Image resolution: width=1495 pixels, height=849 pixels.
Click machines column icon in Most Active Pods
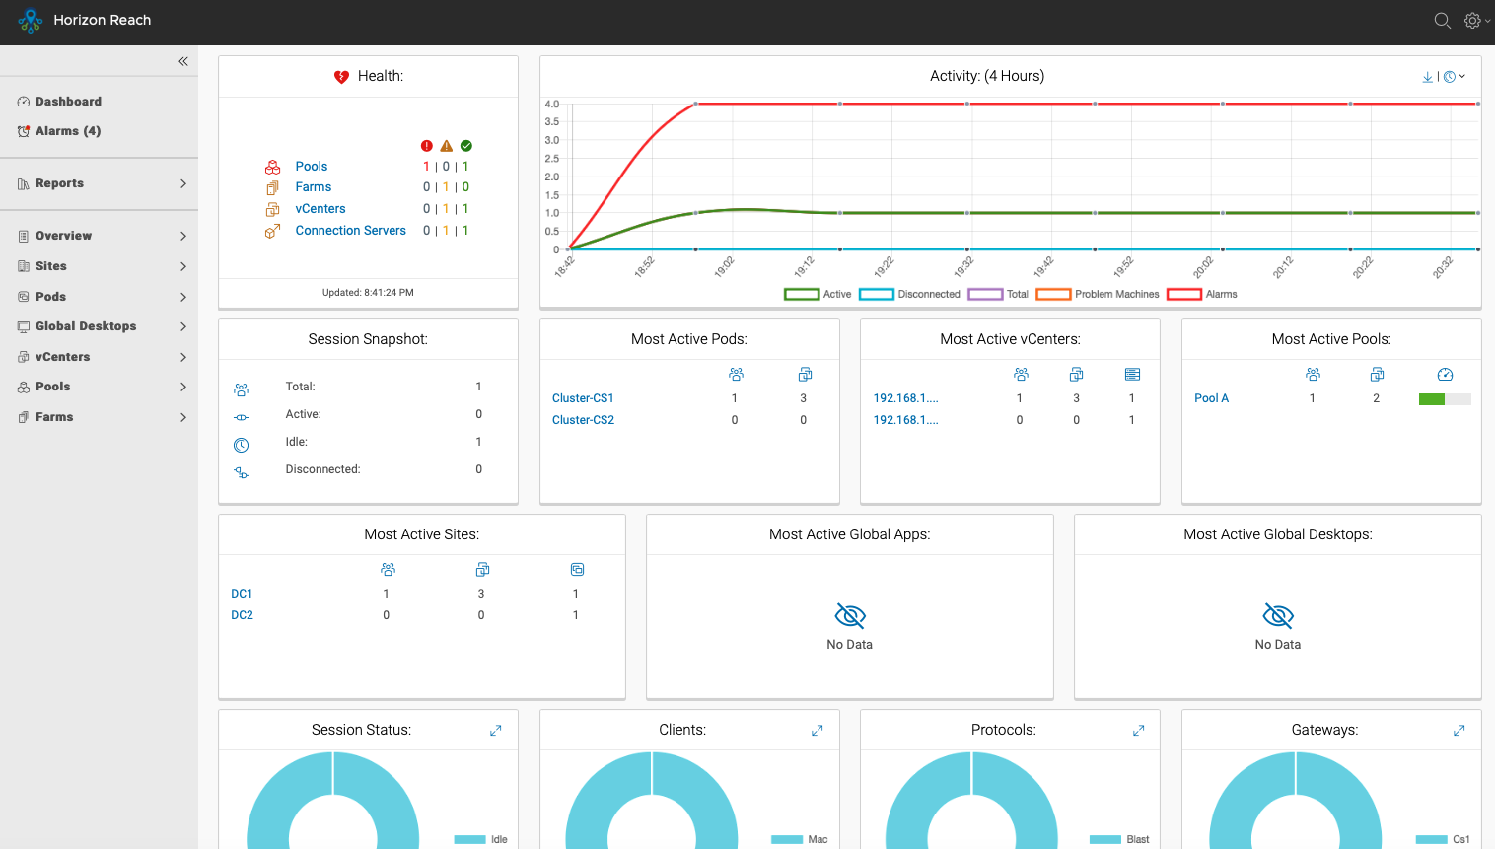pos(805,375)
